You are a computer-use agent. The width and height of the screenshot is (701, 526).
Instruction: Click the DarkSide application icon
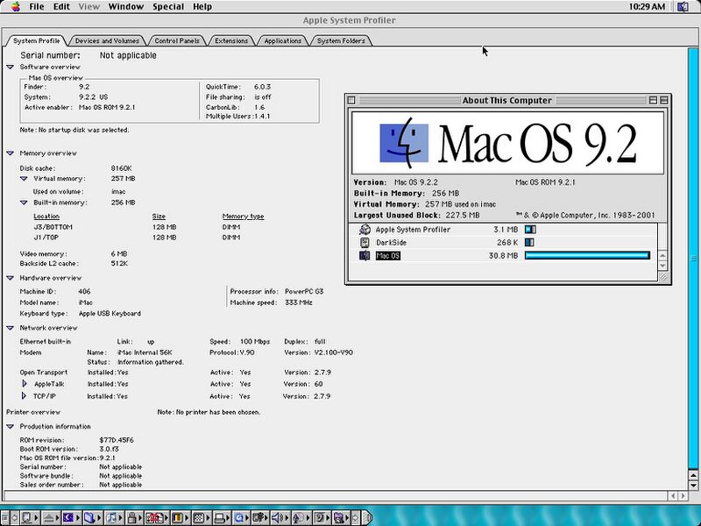click(365, 243)
